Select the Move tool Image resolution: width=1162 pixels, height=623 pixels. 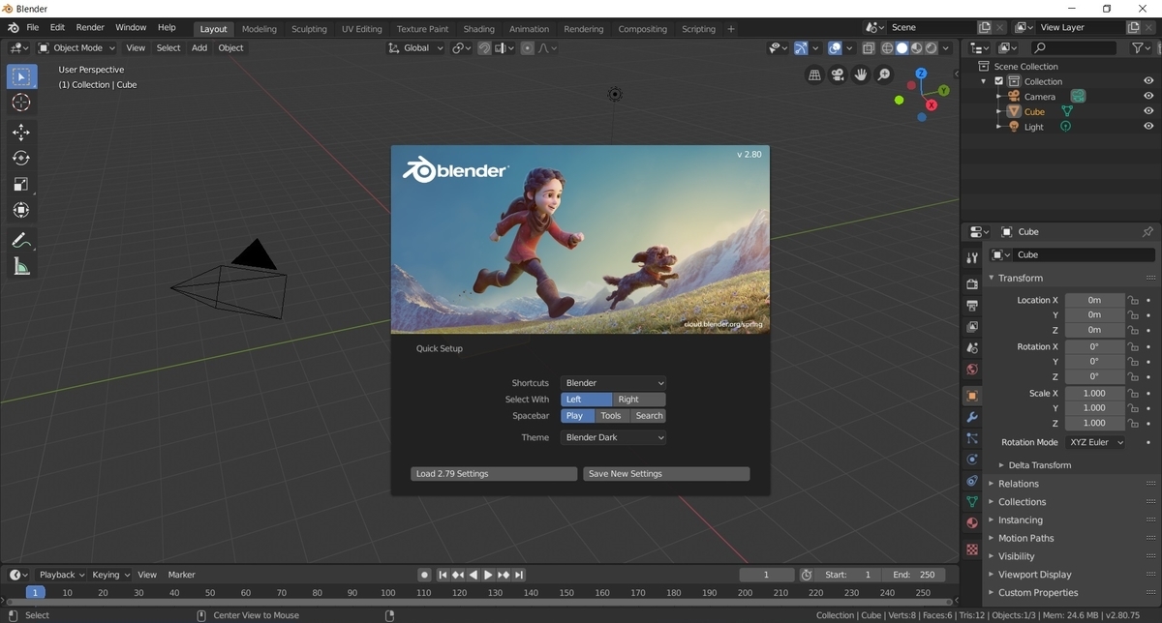pyautogui.click(x=21, y=133)
